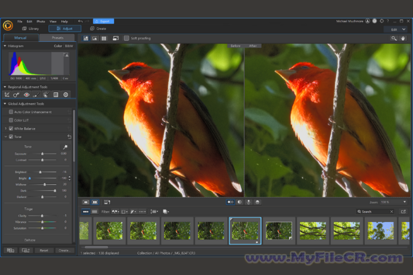
Task: Uncheck the Tone checkbox
Action: [11, 136]
